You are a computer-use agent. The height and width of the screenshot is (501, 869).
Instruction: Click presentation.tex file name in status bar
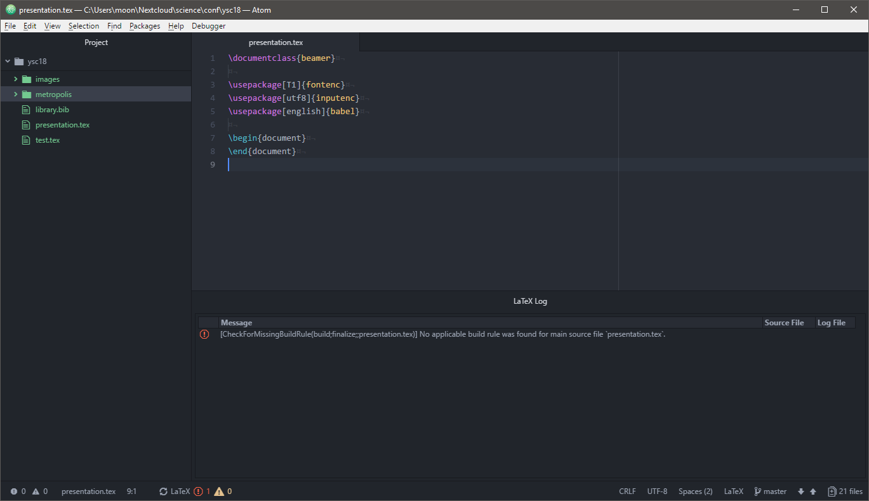[88, 491]
